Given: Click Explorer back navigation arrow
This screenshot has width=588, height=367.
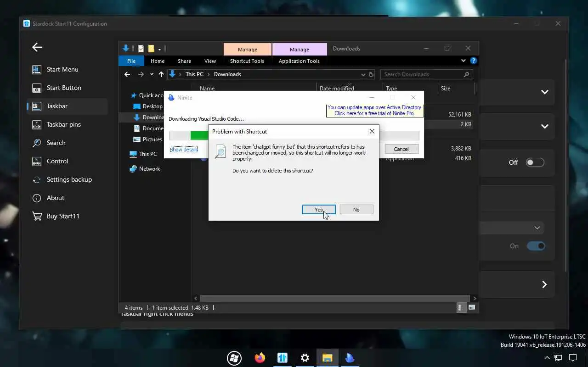Looking at the screenshot, I should click(x=127, y=74).
